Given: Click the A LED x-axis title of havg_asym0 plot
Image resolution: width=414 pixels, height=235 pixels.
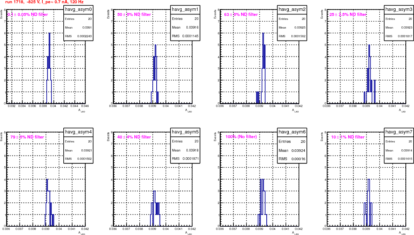Looking at the screenshot, I should point(81,111).
